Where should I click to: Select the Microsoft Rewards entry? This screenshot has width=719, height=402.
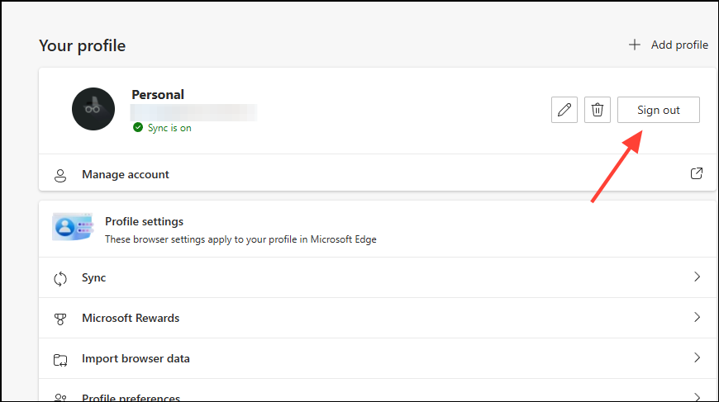coord(131,318)
